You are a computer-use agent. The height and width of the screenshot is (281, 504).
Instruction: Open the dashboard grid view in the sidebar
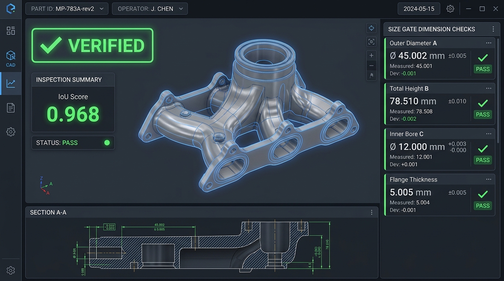11,31
